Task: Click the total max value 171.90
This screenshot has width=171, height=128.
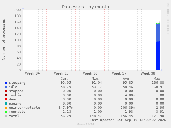Action: click(158, 116)
